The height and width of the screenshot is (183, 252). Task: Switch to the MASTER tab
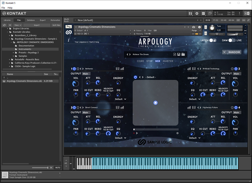(168, 61)
